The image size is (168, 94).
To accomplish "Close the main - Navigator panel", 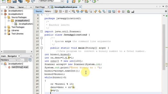I will click(19, 56).
